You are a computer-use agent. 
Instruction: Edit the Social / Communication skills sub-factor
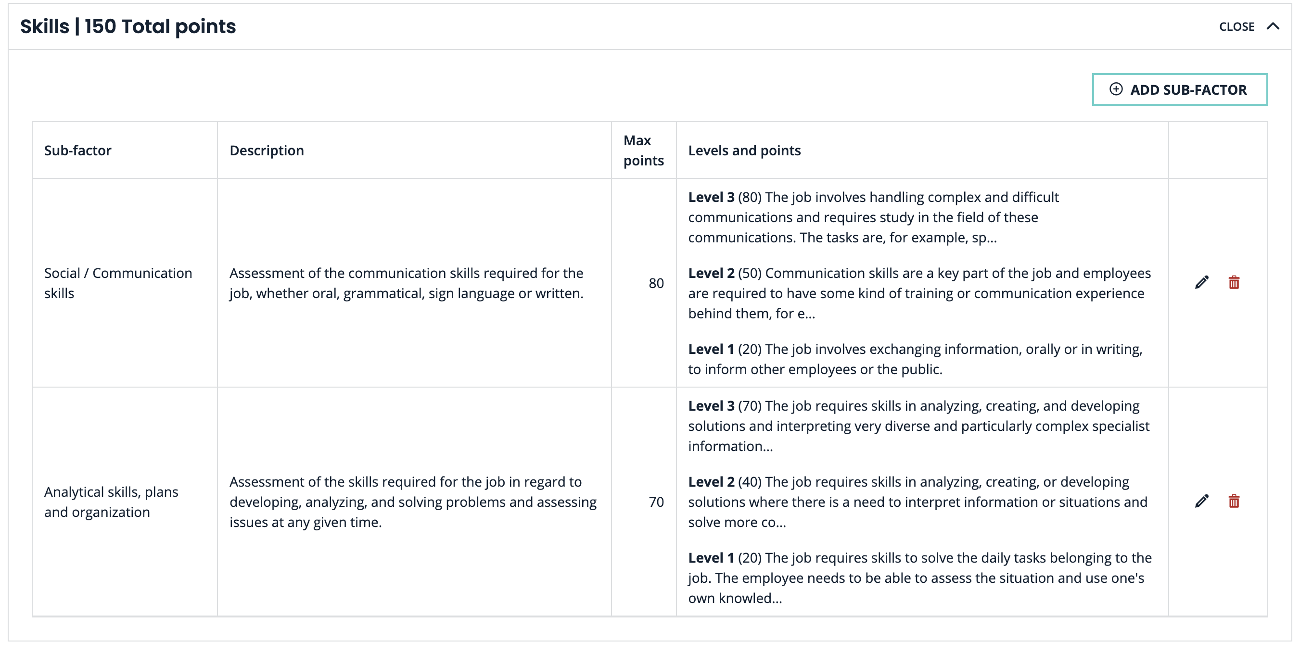(x=1201, y=282)
